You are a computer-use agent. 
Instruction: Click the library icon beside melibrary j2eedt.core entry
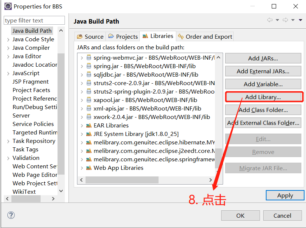89,151
